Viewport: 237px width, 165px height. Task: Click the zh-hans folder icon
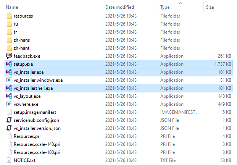pos(9,40)
